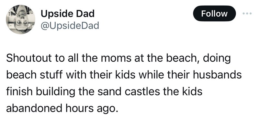
Task: Click the bold name Upside Dad
Action: [68, 14]
